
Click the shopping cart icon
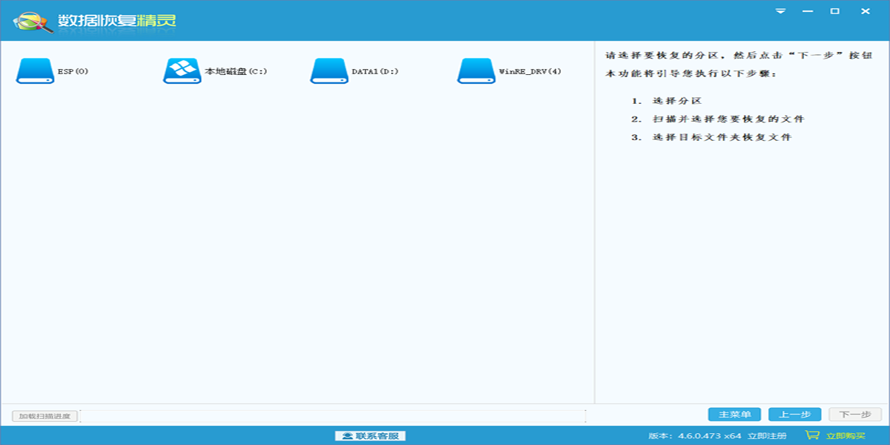tap(812, 435)
